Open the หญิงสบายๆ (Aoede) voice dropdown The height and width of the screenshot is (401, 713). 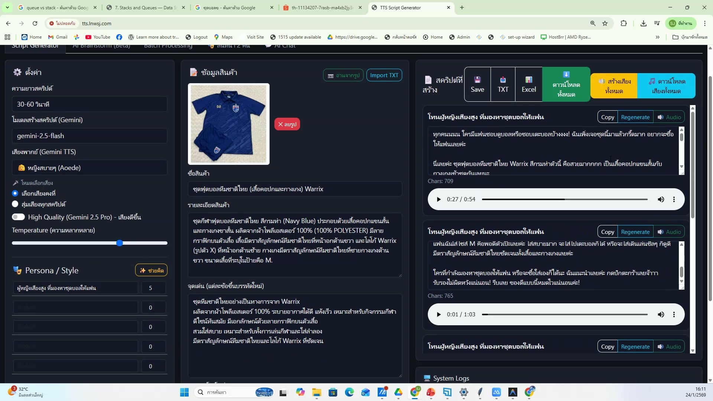coord(89,167)
